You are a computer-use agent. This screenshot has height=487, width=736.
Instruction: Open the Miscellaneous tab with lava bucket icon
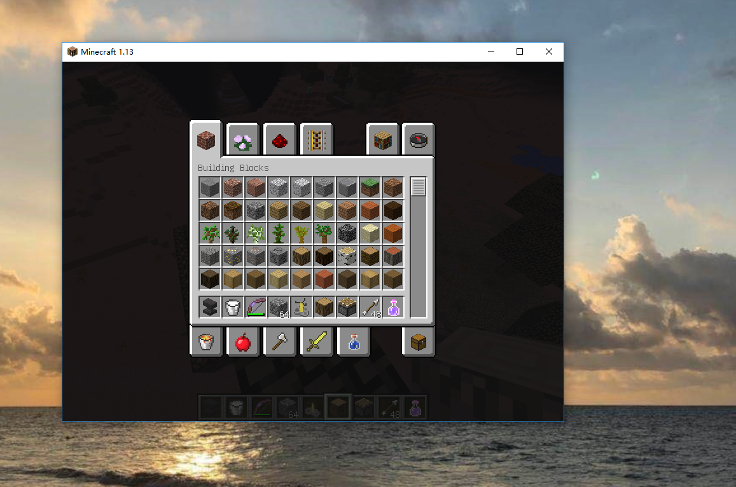205,341
